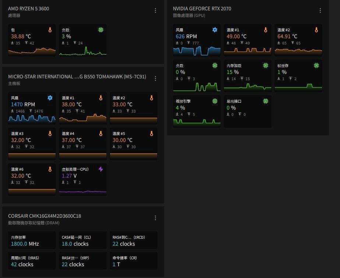Open the AMD Ryzen 5 3600 options menu
This screenshot has height=278, width=340.
pyautogui.click(x=156, y=11)
